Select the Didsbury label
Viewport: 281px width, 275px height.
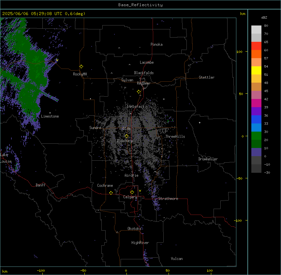tap(125, 141)
